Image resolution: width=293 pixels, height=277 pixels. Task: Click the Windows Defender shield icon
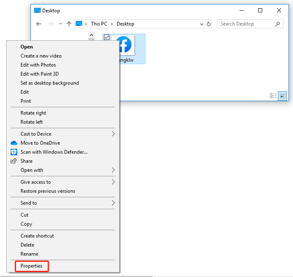coord(14,152)
